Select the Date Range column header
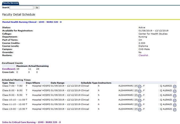The image size is (180, 124). coord(57,83)
